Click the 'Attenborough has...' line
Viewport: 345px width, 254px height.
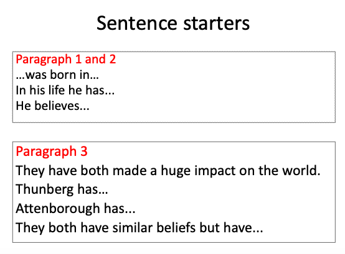pyautogui.click(x=75, y=209)
